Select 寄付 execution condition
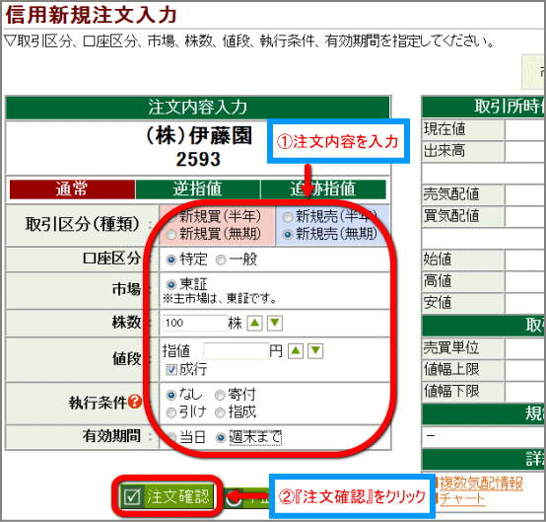546x522 pixels. pyautogui.click(x=220, y=395)
